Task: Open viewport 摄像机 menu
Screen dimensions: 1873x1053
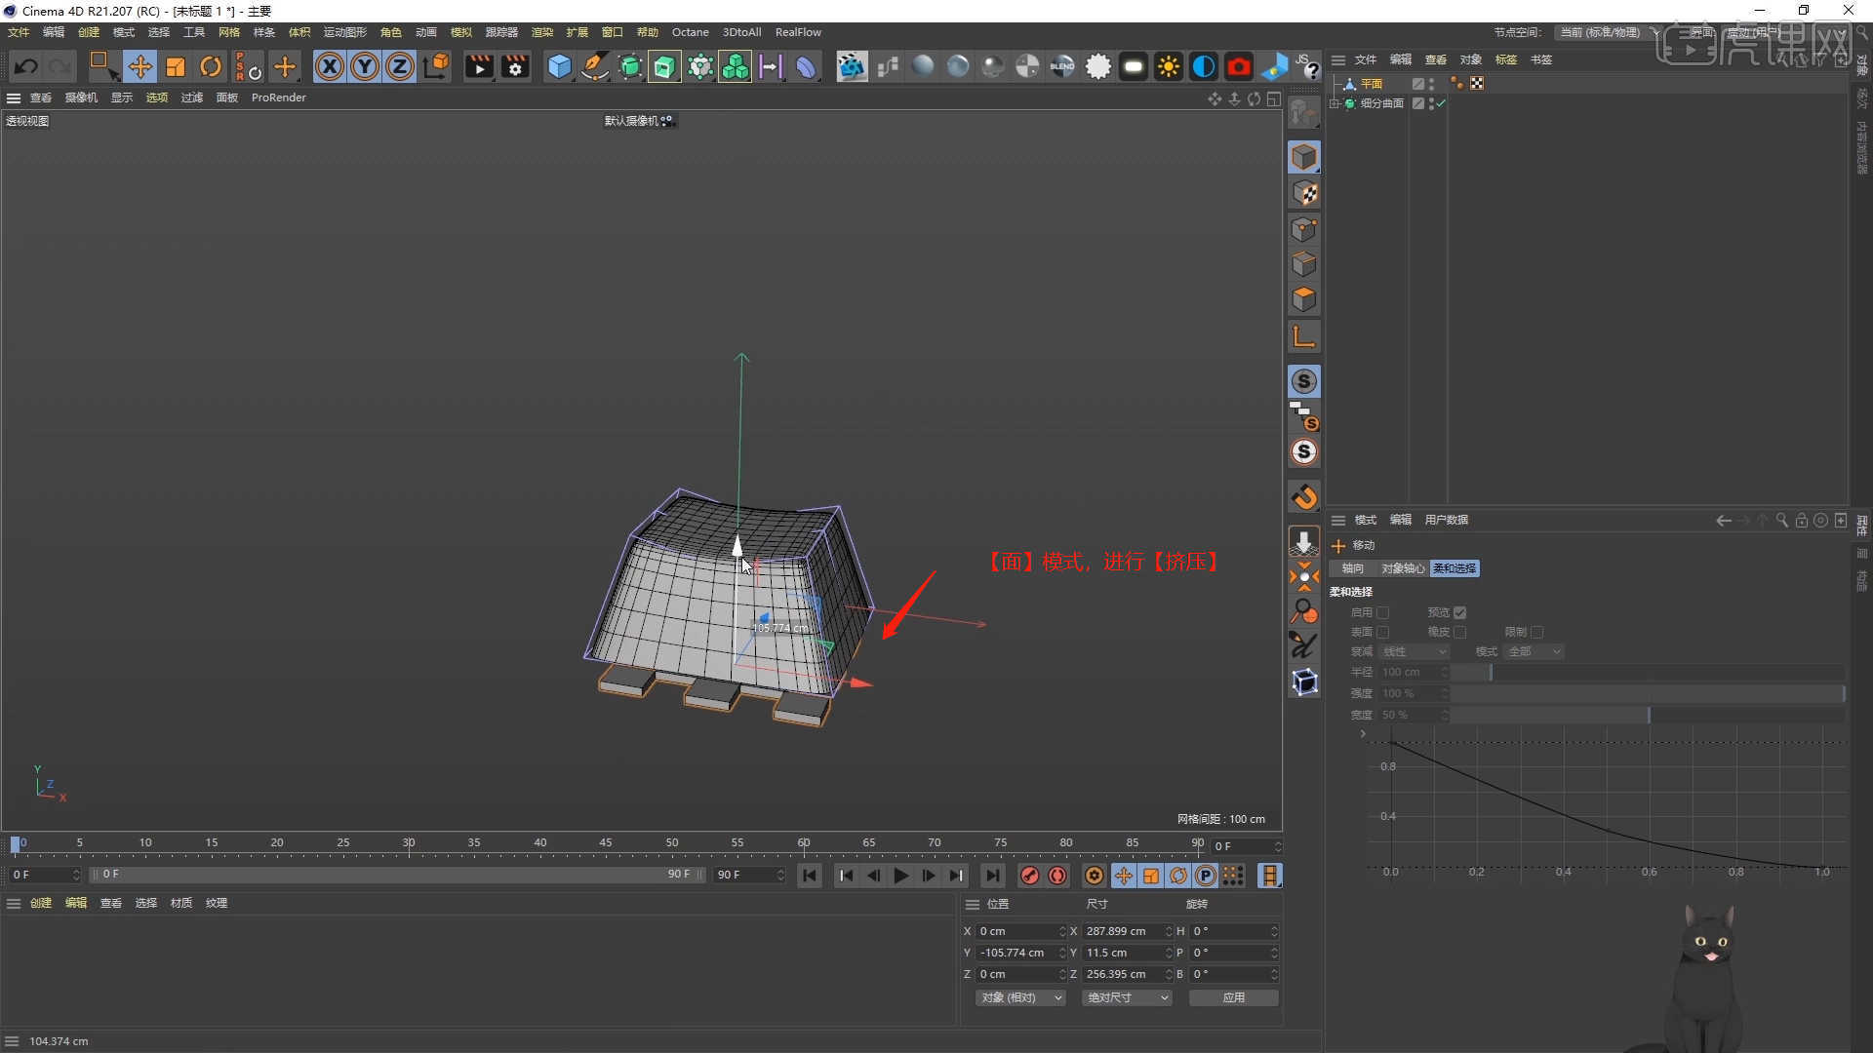Action: [81, 97]
